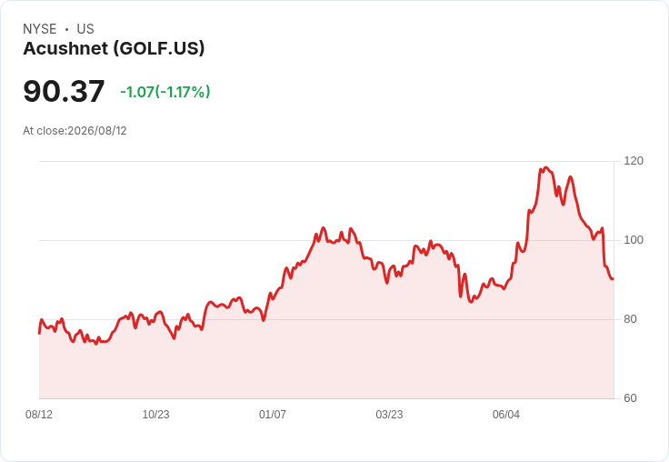Image resolution: width=669 pixels, height=462 pixels.
Task: Click the chart's highest peak near 120
Action: pos(545,168)
